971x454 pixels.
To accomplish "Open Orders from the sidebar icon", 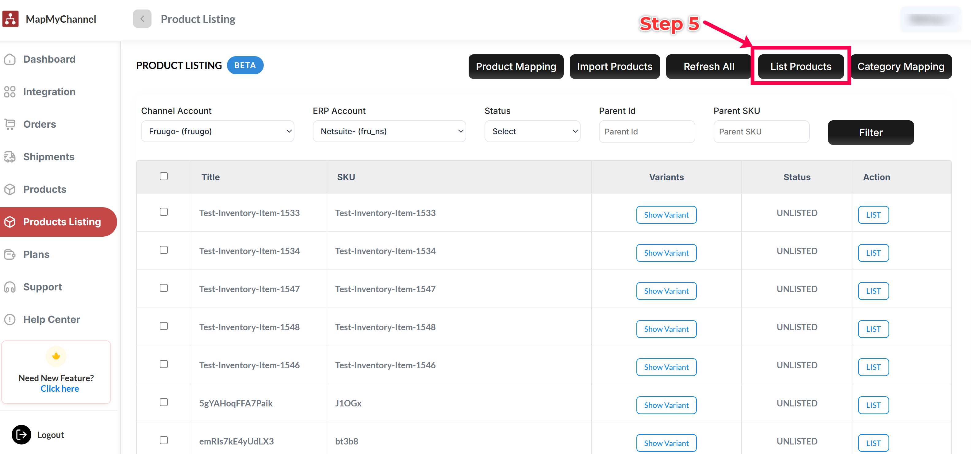I will (10, 124).
